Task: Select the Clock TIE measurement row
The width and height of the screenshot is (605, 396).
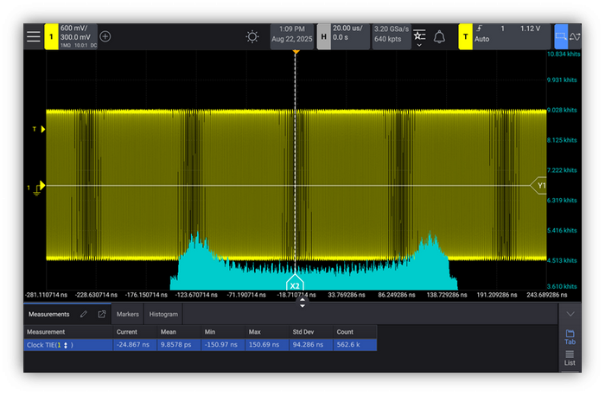Action: [x=199, y=345]
